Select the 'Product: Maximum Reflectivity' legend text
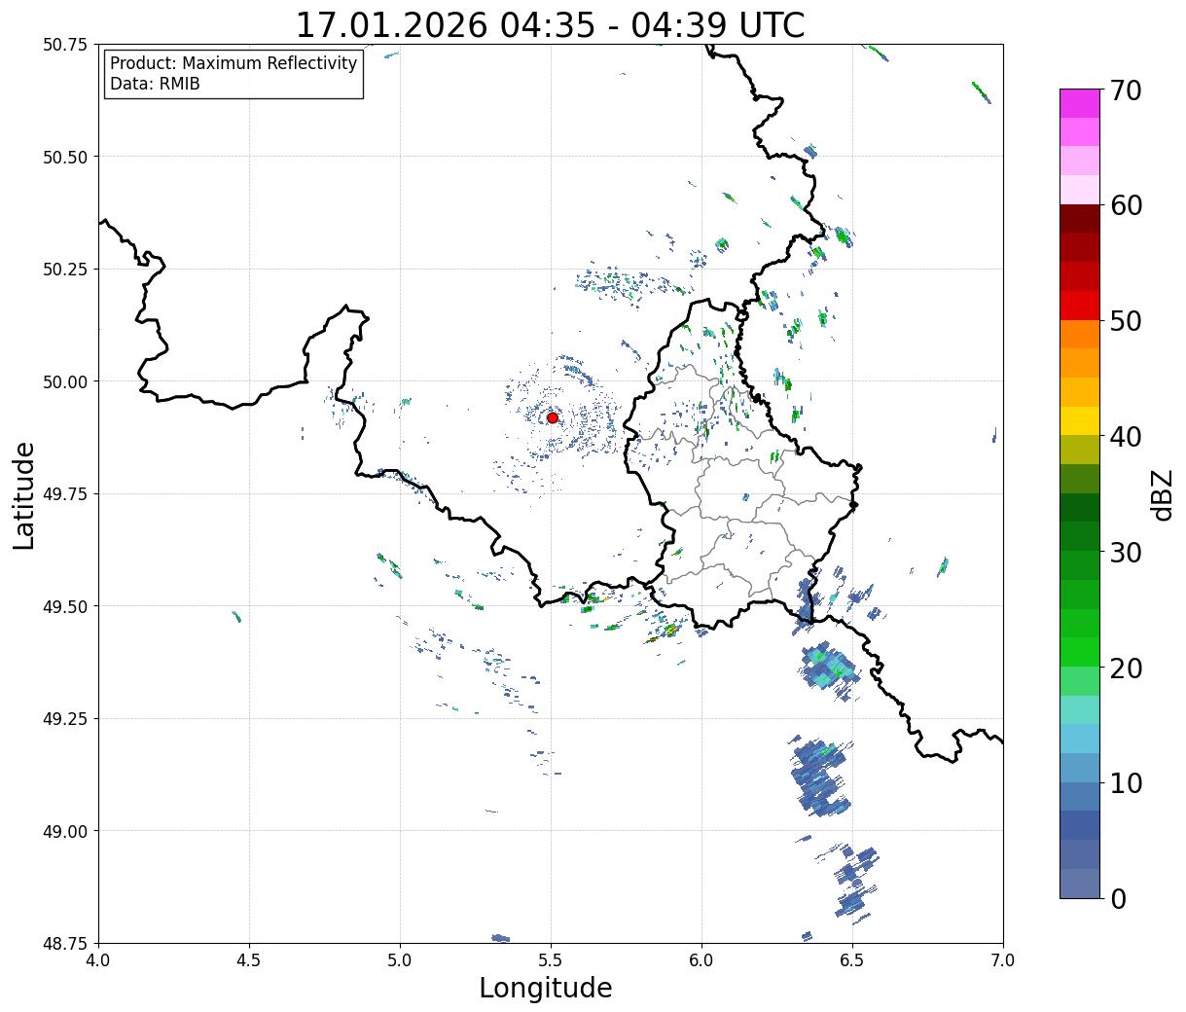 234,63
